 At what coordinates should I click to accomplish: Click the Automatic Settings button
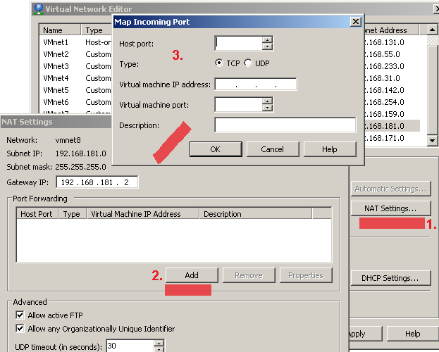pos(390,189)
